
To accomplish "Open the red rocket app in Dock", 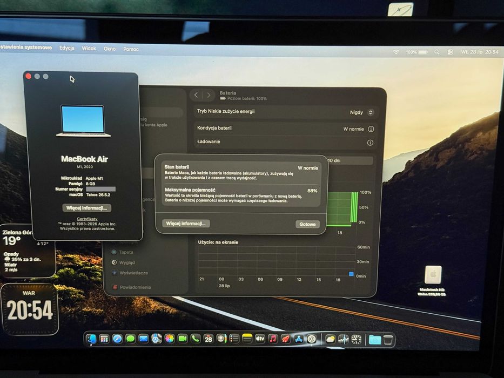I will click(x=286, y=339).
